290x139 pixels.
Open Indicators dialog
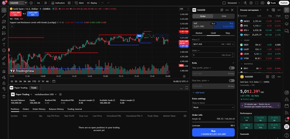coord(58,3)
